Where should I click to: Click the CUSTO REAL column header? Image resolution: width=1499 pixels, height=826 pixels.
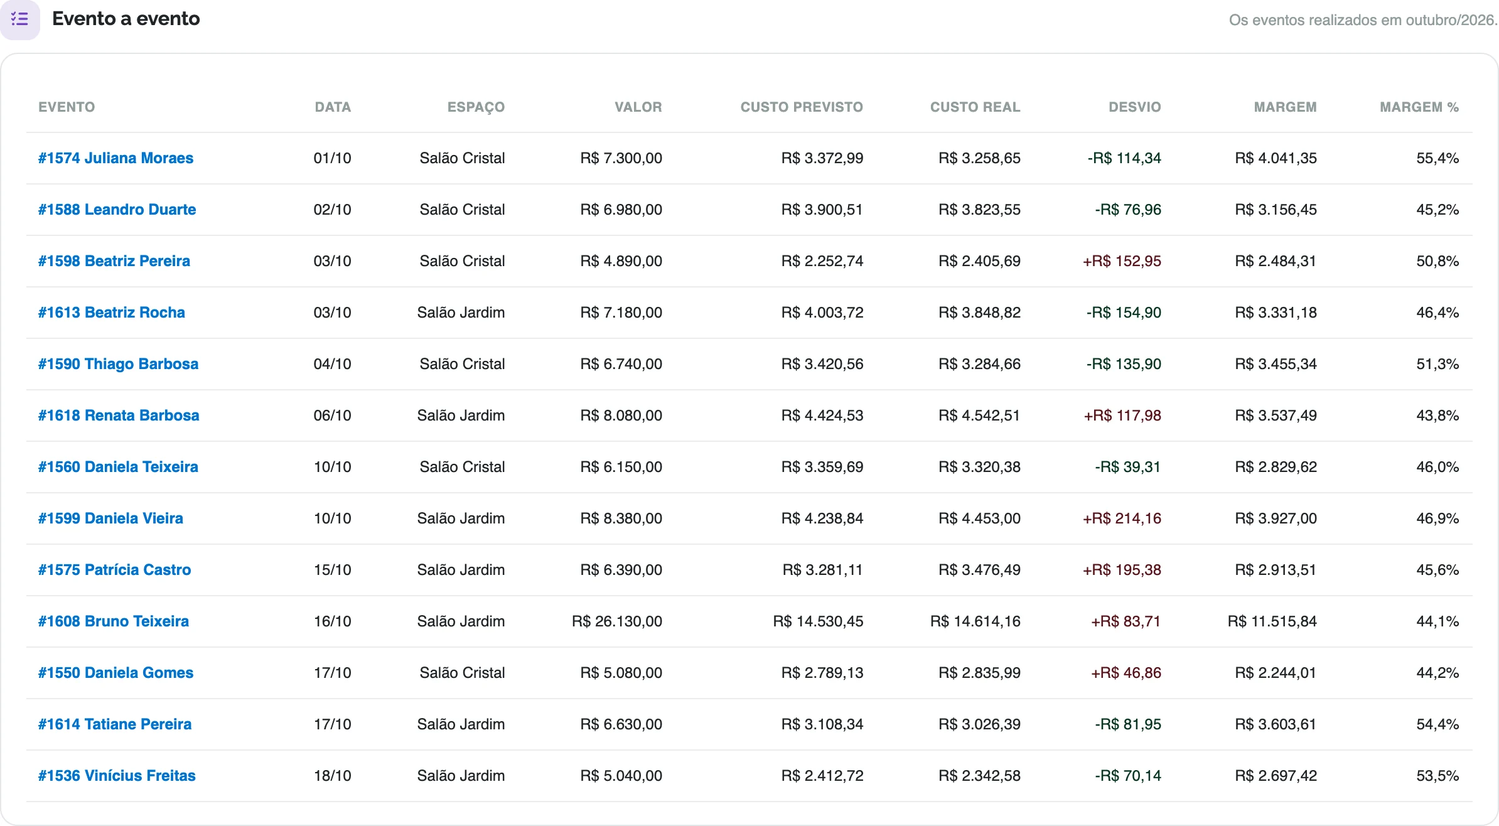coord(975,107)
